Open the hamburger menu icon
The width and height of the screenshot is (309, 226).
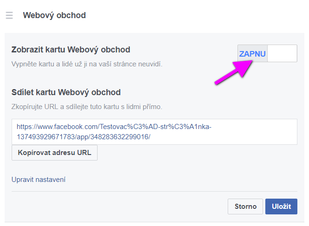tap(9, 15)
